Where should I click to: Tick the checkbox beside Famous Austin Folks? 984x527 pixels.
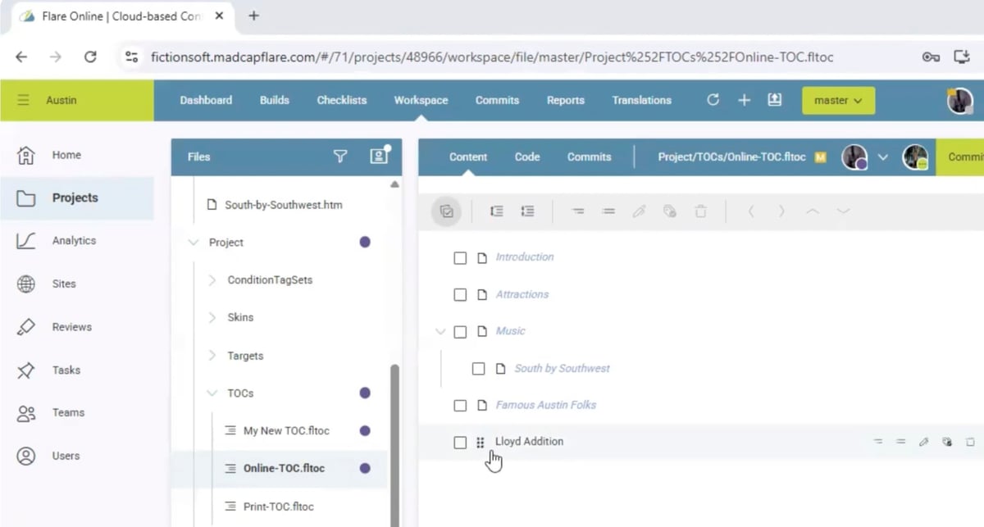click(x=460, y=406)
